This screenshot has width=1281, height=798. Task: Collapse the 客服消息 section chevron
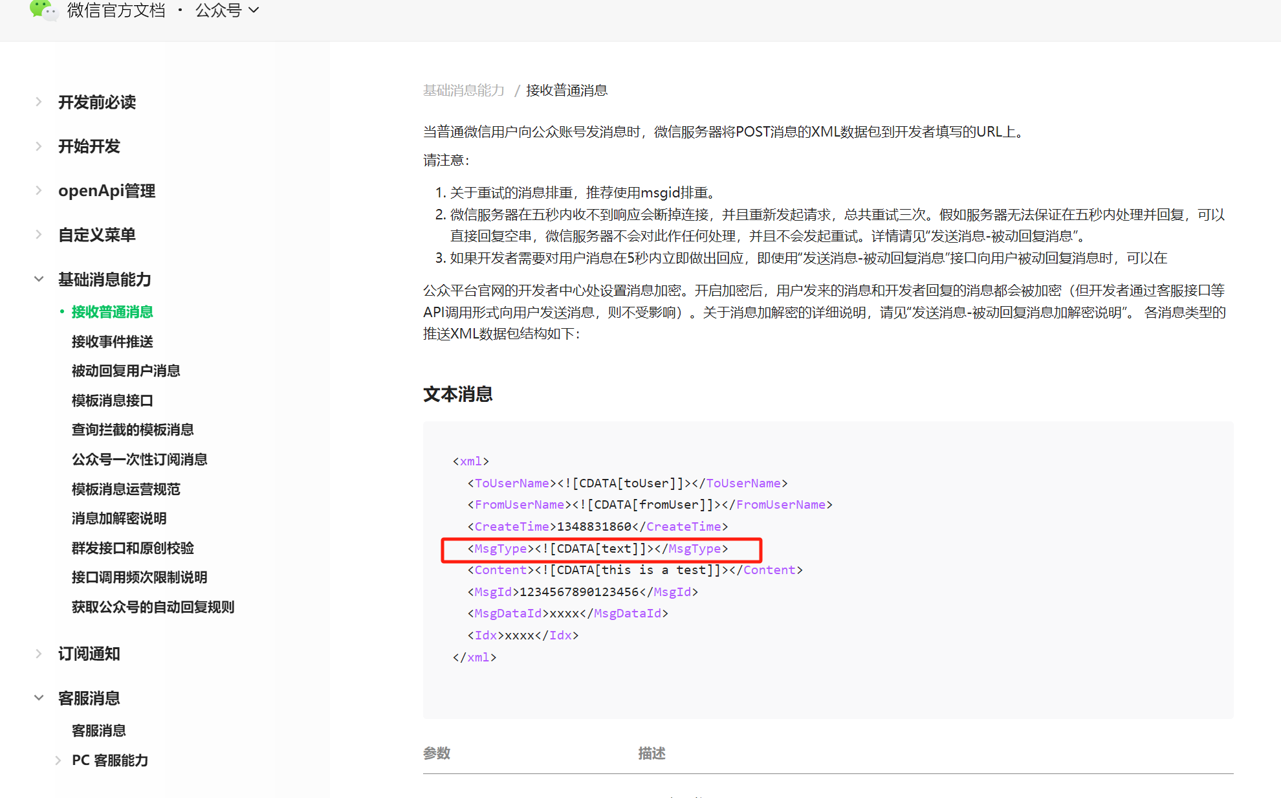[x=39, y=698]
